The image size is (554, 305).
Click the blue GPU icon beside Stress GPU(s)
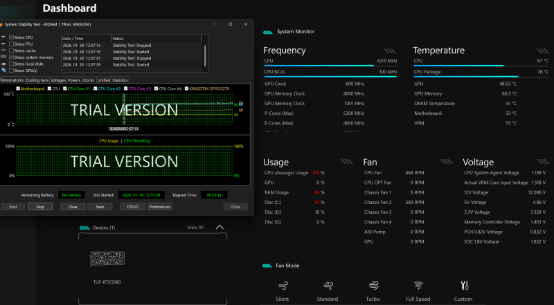(3, 71)
